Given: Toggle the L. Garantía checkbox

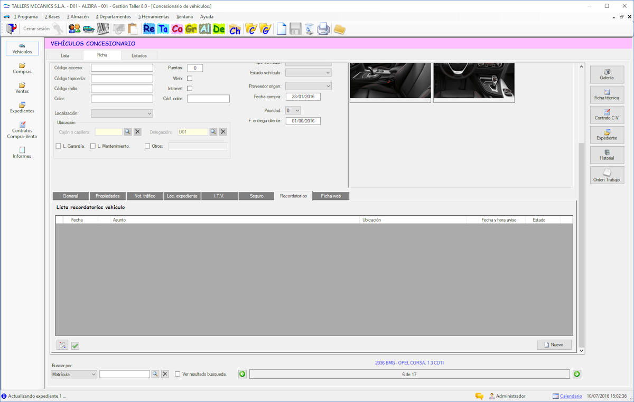Looking at the screenshot, I should click(x=58, y=146).
